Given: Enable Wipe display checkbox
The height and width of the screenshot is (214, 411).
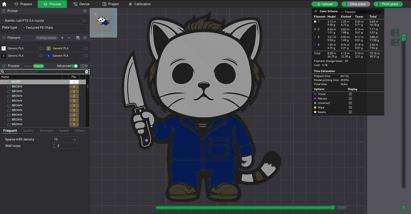Looking at the screenshot, I should tap(350, 108).
